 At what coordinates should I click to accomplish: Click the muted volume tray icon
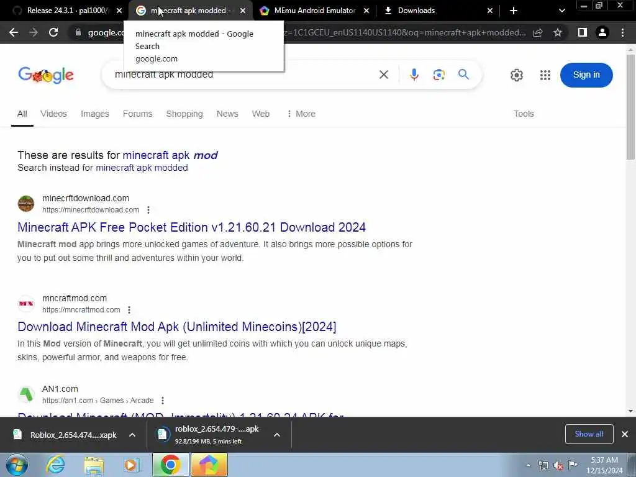tap(558, 465)
